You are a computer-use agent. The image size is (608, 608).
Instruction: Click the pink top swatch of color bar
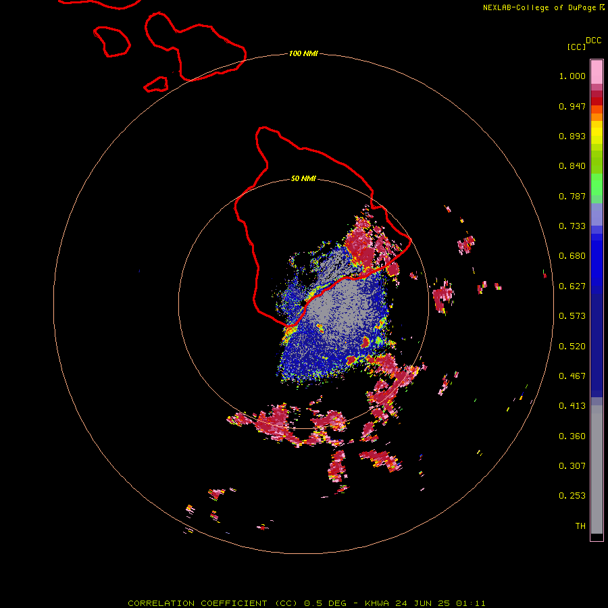click(x=597, y=72)
